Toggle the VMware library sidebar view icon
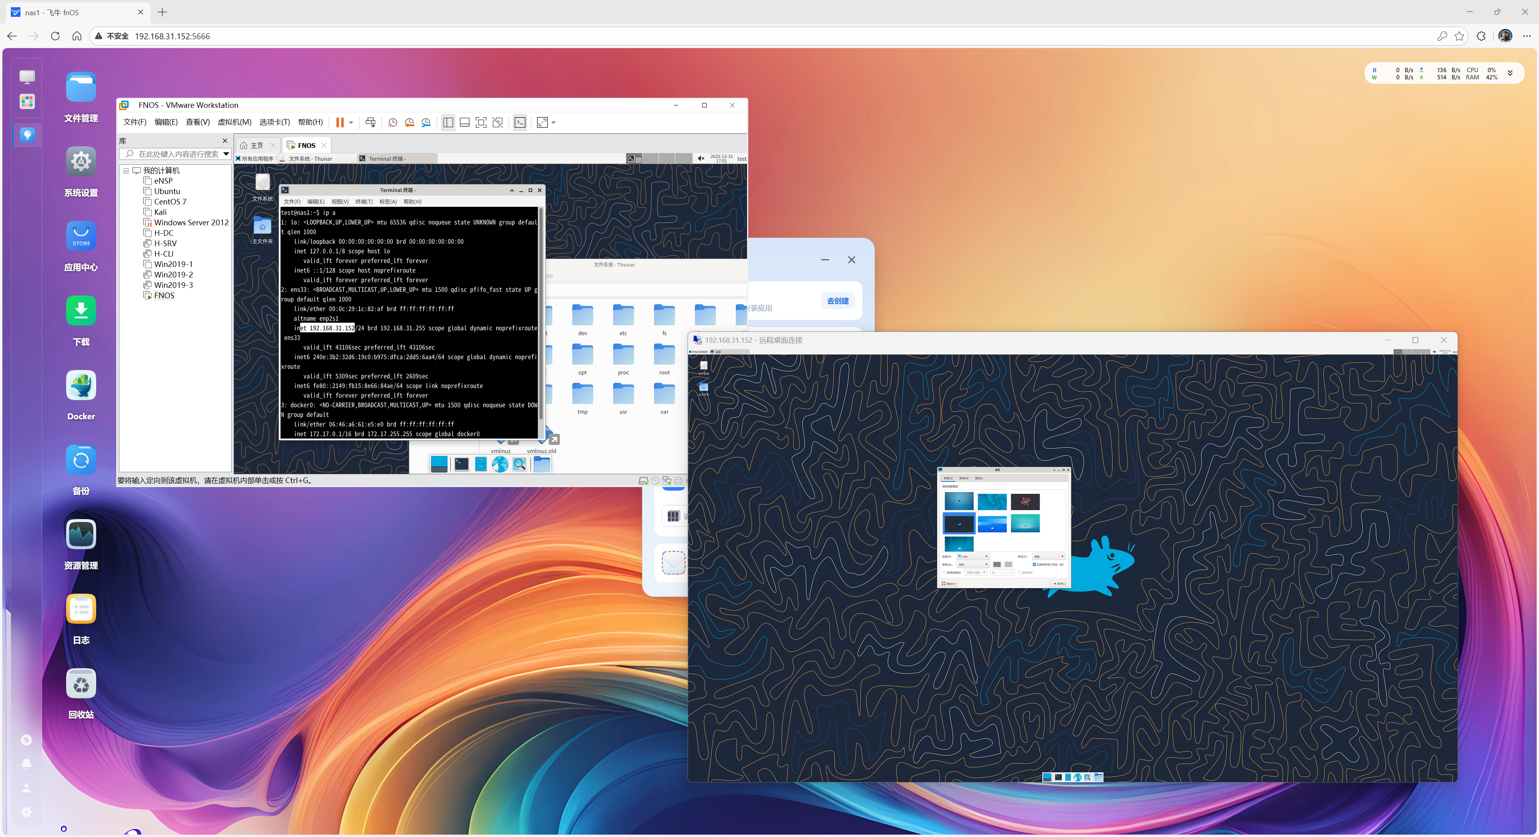1539x837 pixels. pos(448,123)
